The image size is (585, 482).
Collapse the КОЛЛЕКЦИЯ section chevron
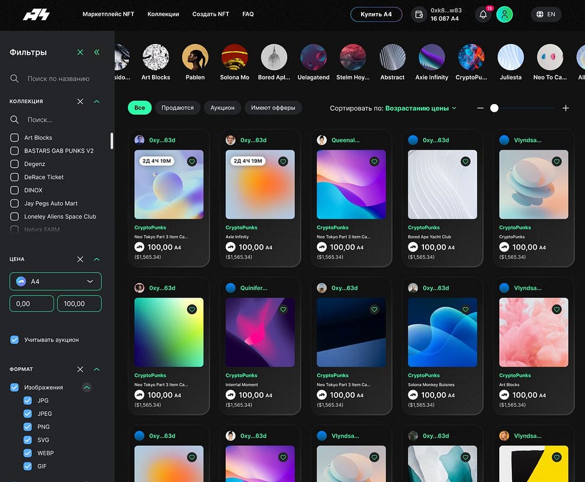97,102
